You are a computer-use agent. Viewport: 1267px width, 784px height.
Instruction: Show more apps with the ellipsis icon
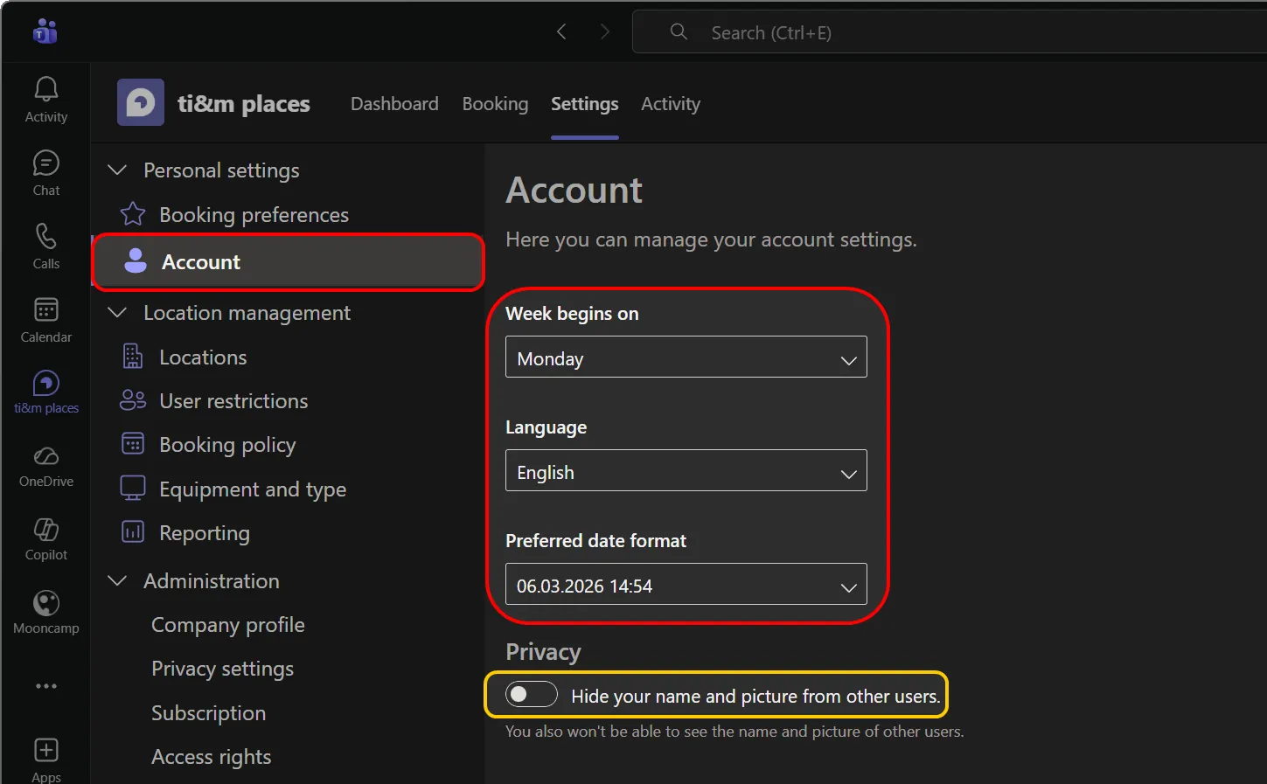pyautogui.click(x=46, y=686)
